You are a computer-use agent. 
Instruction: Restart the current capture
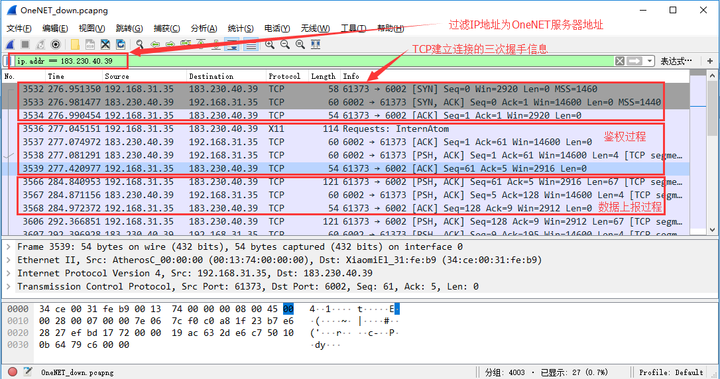click(x=40, y=44)
